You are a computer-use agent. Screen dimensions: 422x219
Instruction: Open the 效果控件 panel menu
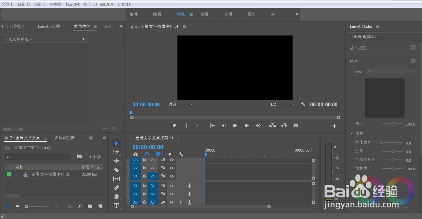pos(95,27)
